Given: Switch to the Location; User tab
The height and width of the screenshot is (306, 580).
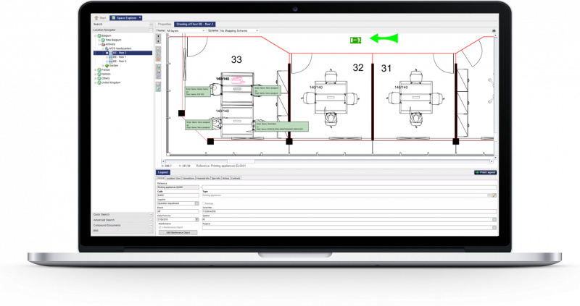Looking at the screenshot, I should [x=173, y=178].
